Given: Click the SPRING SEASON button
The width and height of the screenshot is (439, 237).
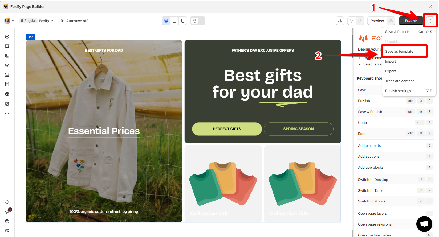Looking at the screenshot, I should pos(298,129).
